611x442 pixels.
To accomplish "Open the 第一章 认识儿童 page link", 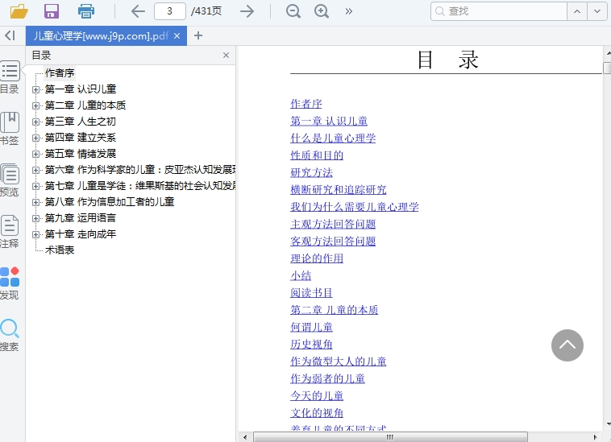I will click(x=329, y=121).
